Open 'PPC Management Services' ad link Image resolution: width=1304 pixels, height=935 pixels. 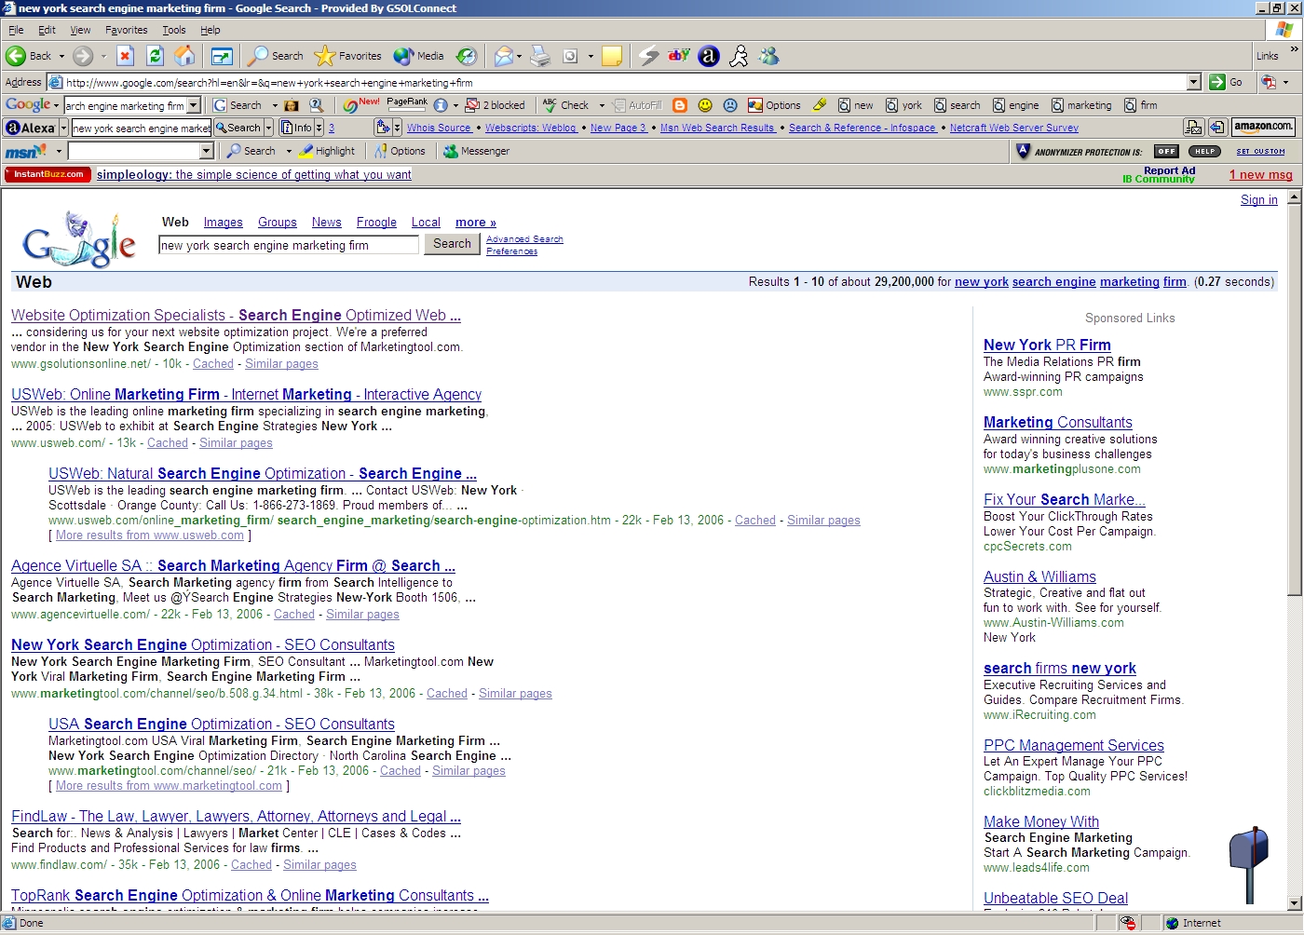click(x=1074, y=746)
